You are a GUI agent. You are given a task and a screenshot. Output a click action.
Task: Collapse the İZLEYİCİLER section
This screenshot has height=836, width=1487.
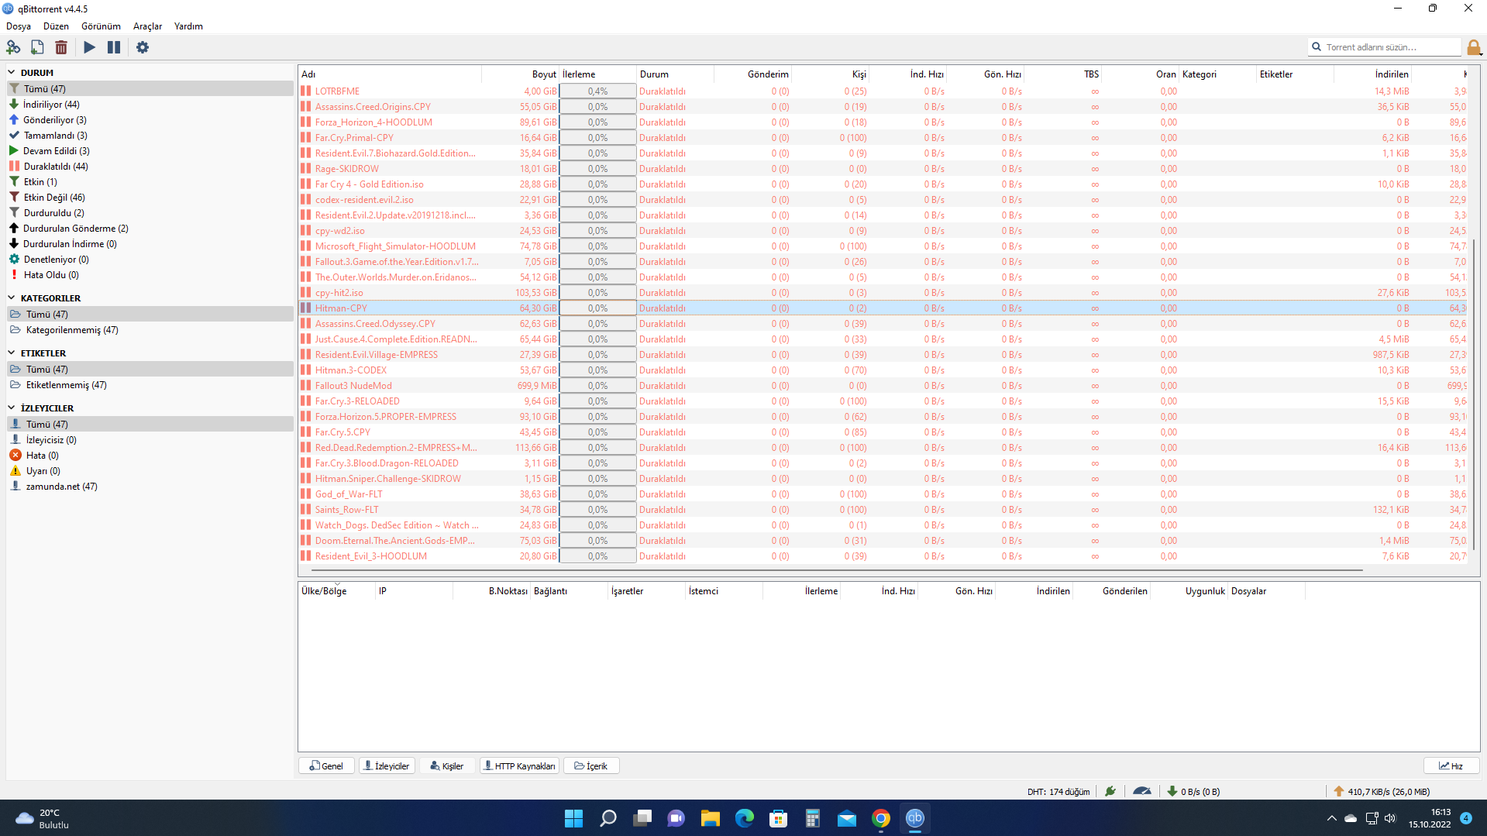coord(12,408)
